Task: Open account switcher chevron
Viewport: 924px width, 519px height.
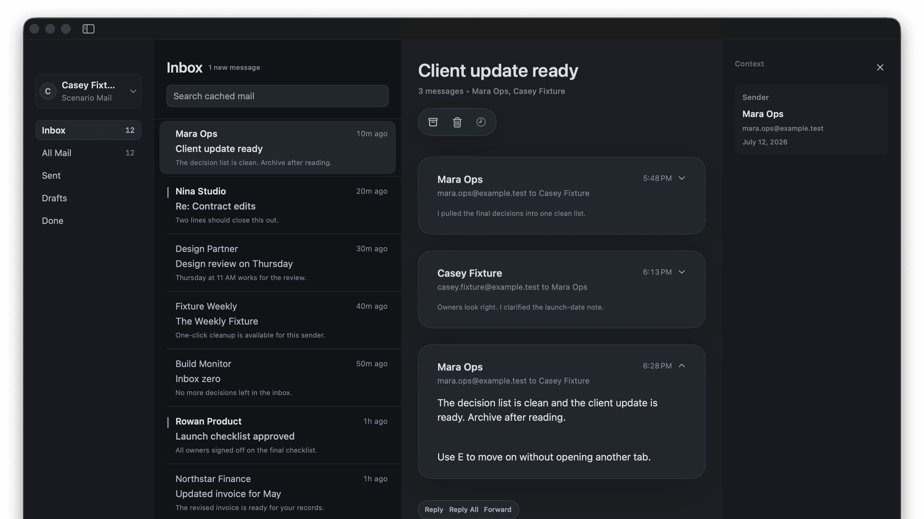Action: 133,91
